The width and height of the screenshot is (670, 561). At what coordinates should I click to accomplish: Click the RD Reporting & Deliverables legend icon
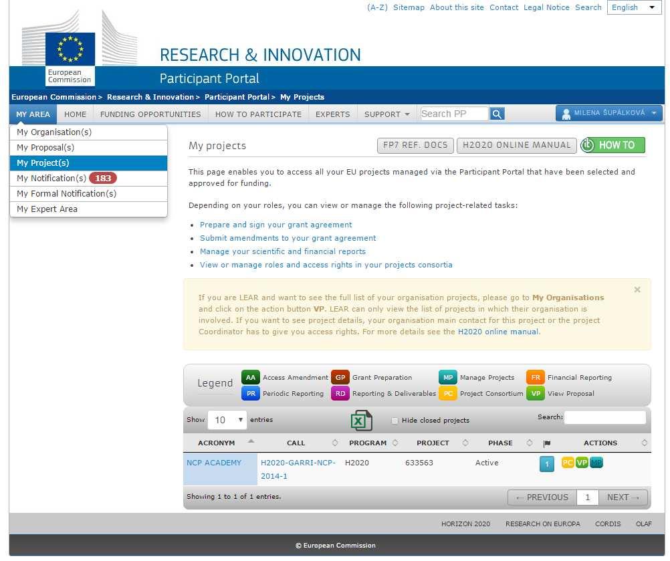click(x=340, y=394)
